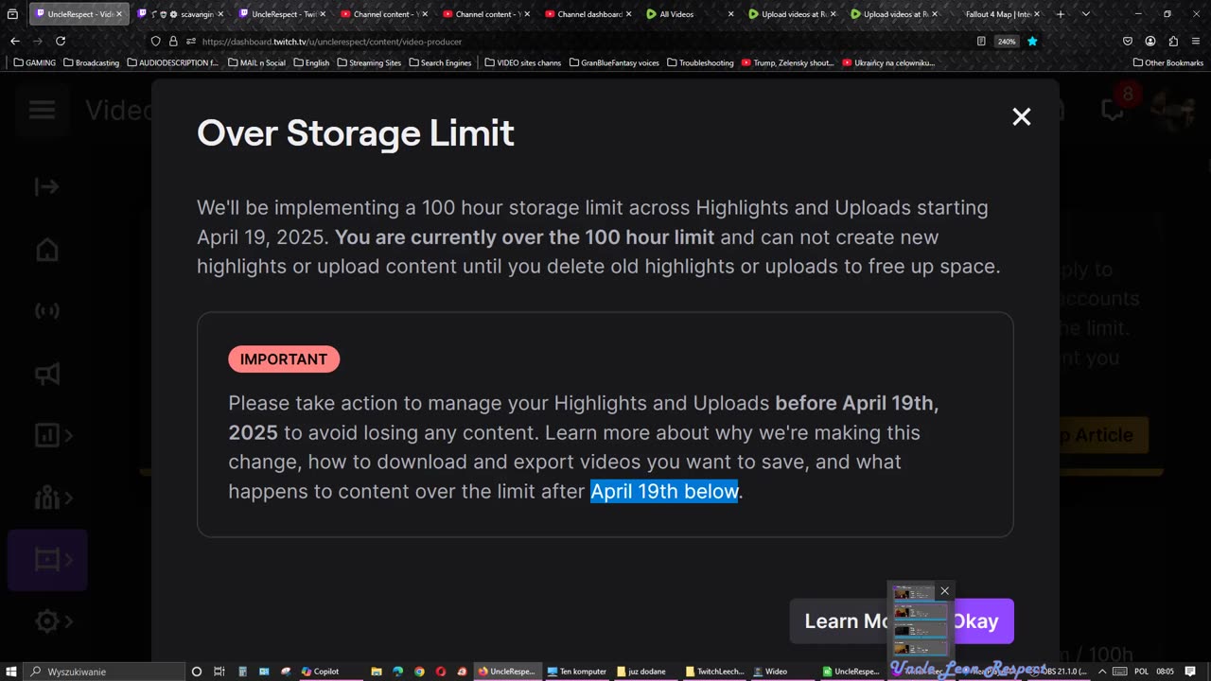Open the Home icon in Twitch sidebar
The height and width of the screenshot is (681, 1211).
point(46,251)
